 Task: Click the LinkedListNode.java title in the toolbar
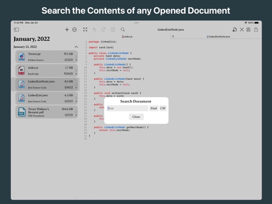point(170,30)
